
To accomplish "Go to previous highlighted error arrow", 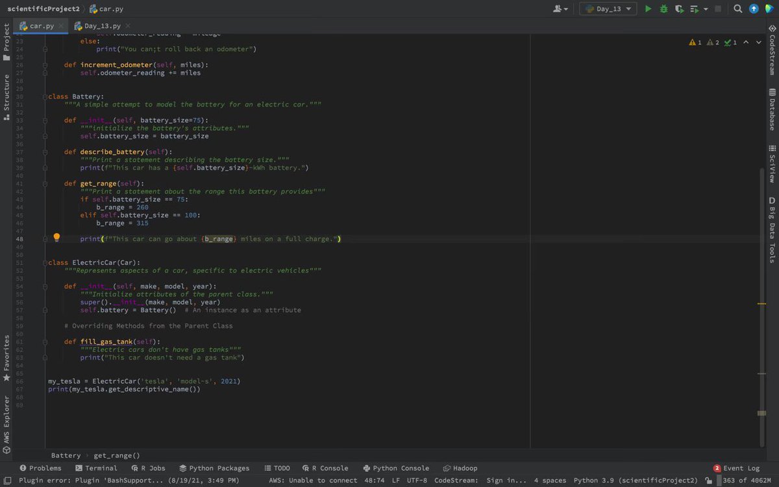I will tap(746, 42).
